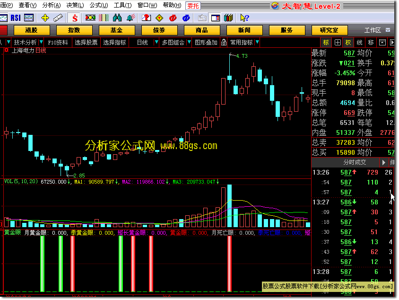The height and width of the screenshot is (300, 399).
Task: Open the 分析(A) menu
Action: tap(52, 5)
